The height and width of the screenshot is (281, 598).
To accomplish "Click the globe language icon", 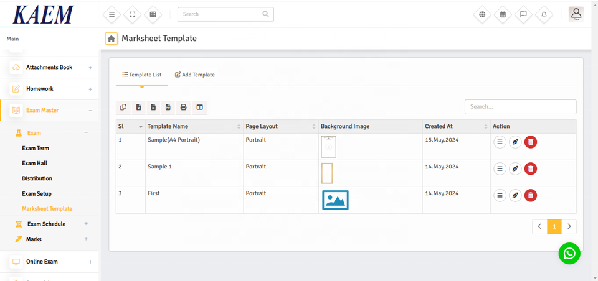I will [482, 14].
